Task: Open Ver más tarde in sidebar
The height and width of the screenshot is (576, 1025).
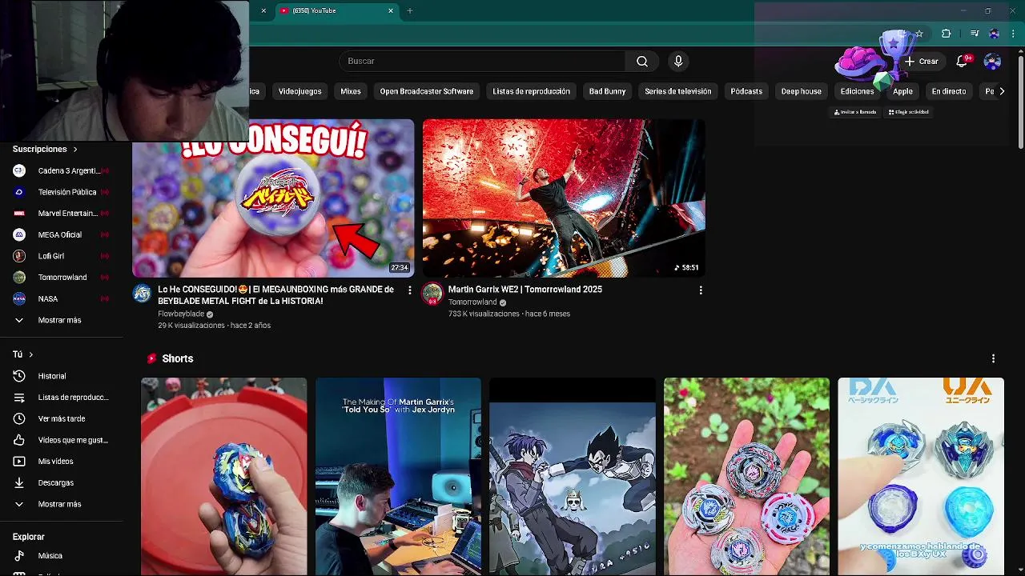Action: click(x=61, y=418)
